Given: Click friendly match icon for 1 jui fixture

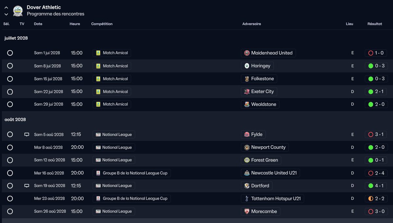Looking at the screenshot, I should pyautogui.click(x=98, y=53).
